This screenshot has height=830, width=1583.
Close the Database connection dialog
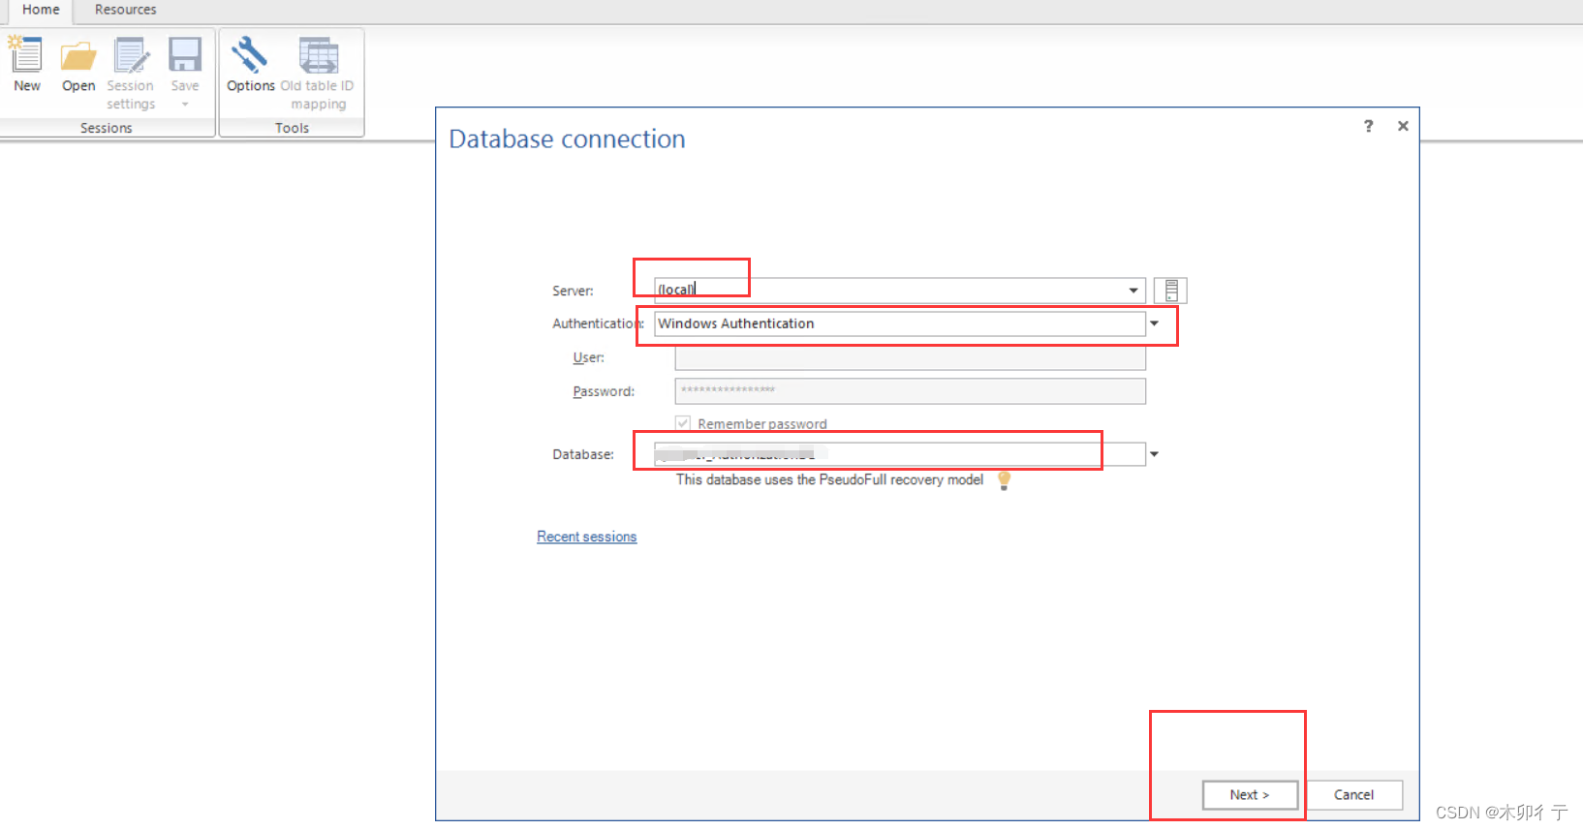pyautogui.click(x=1403, y=126)
